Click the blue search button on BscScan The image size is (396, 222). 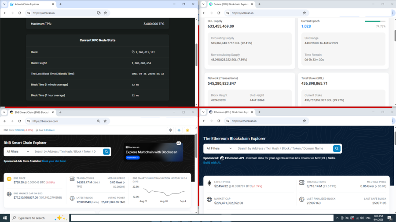click(x=106, y=151)
